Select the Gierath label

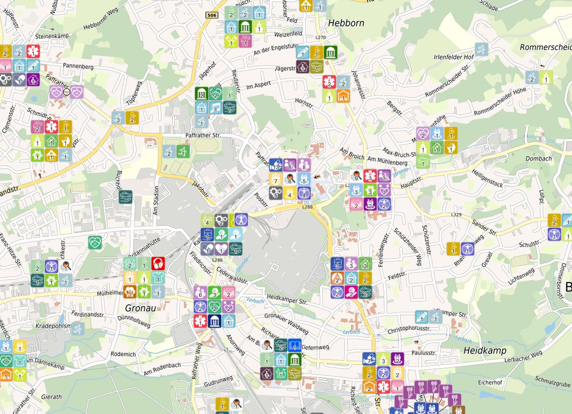click(51, 397)
